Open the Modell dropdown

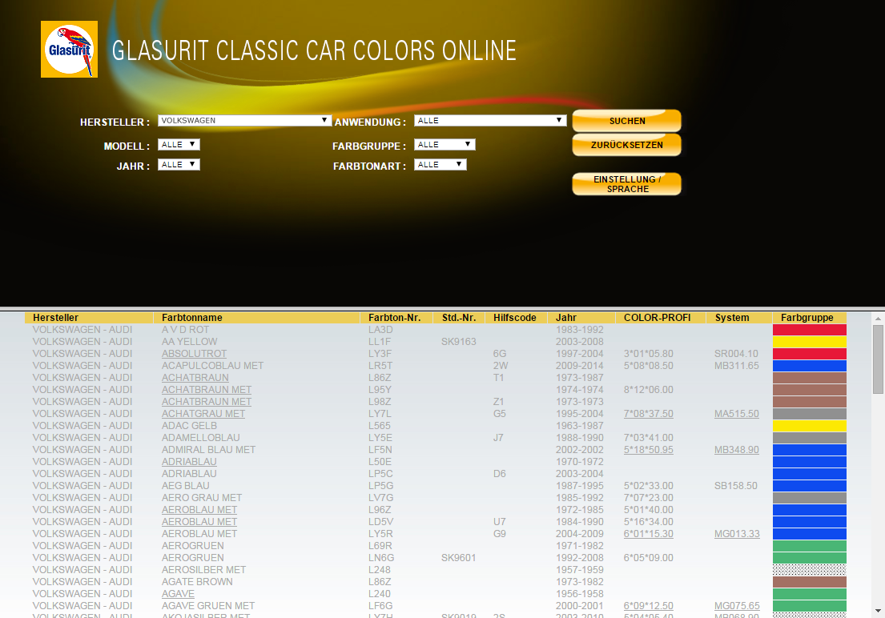tap(179, 144)
